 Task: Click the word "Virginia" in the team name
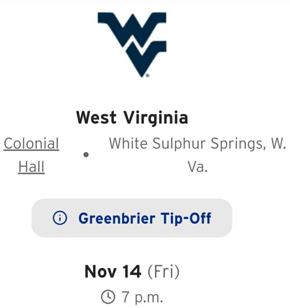coord(156,117)
